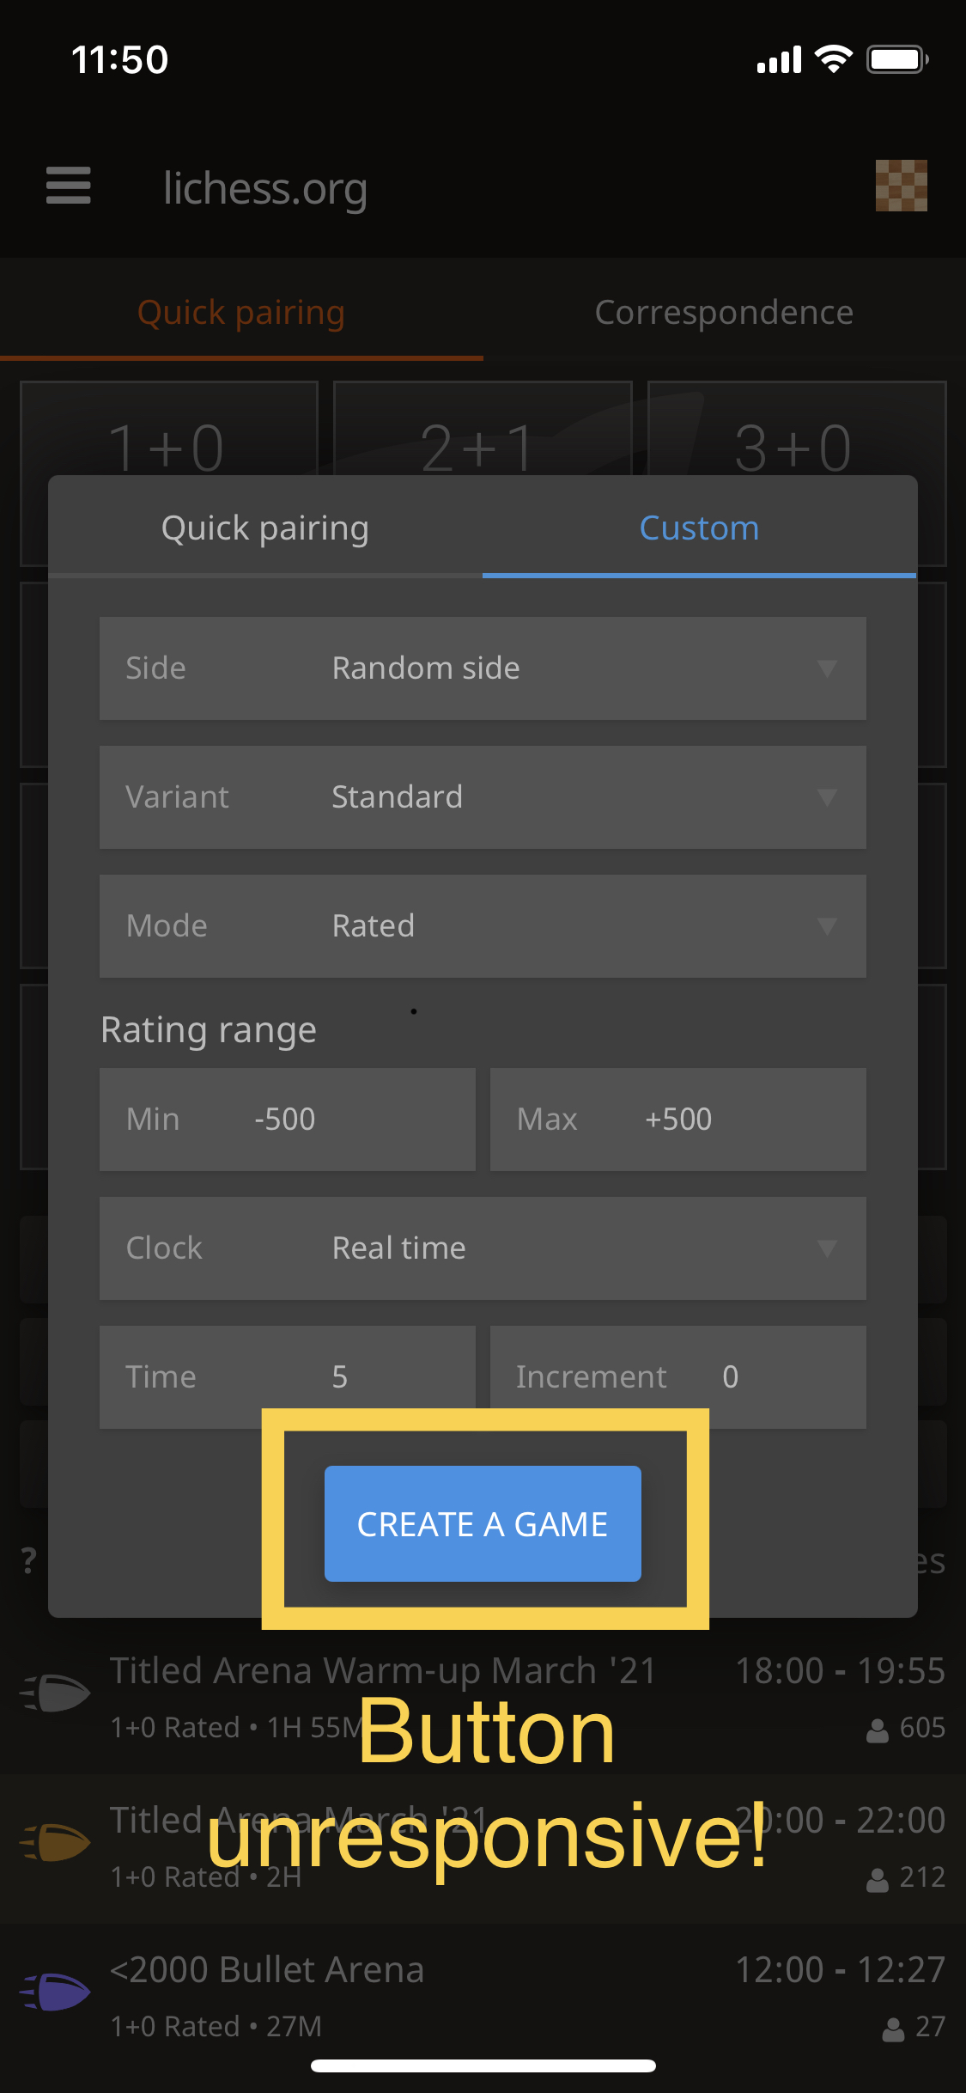Viewport: 966px width, 2093px height.
Task: Switch to the Correspondence tab
Action: [x=723, y=312]
